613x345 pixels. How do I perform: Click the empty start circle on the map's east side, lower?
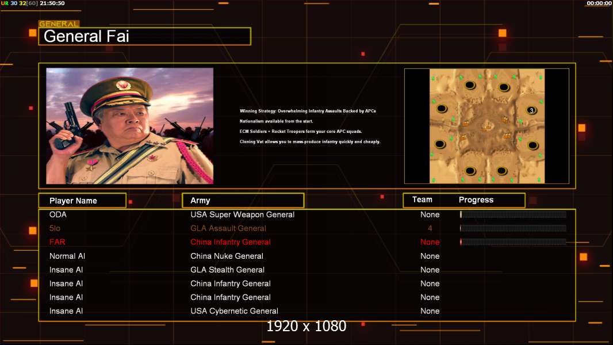click(x=532, y=145)
